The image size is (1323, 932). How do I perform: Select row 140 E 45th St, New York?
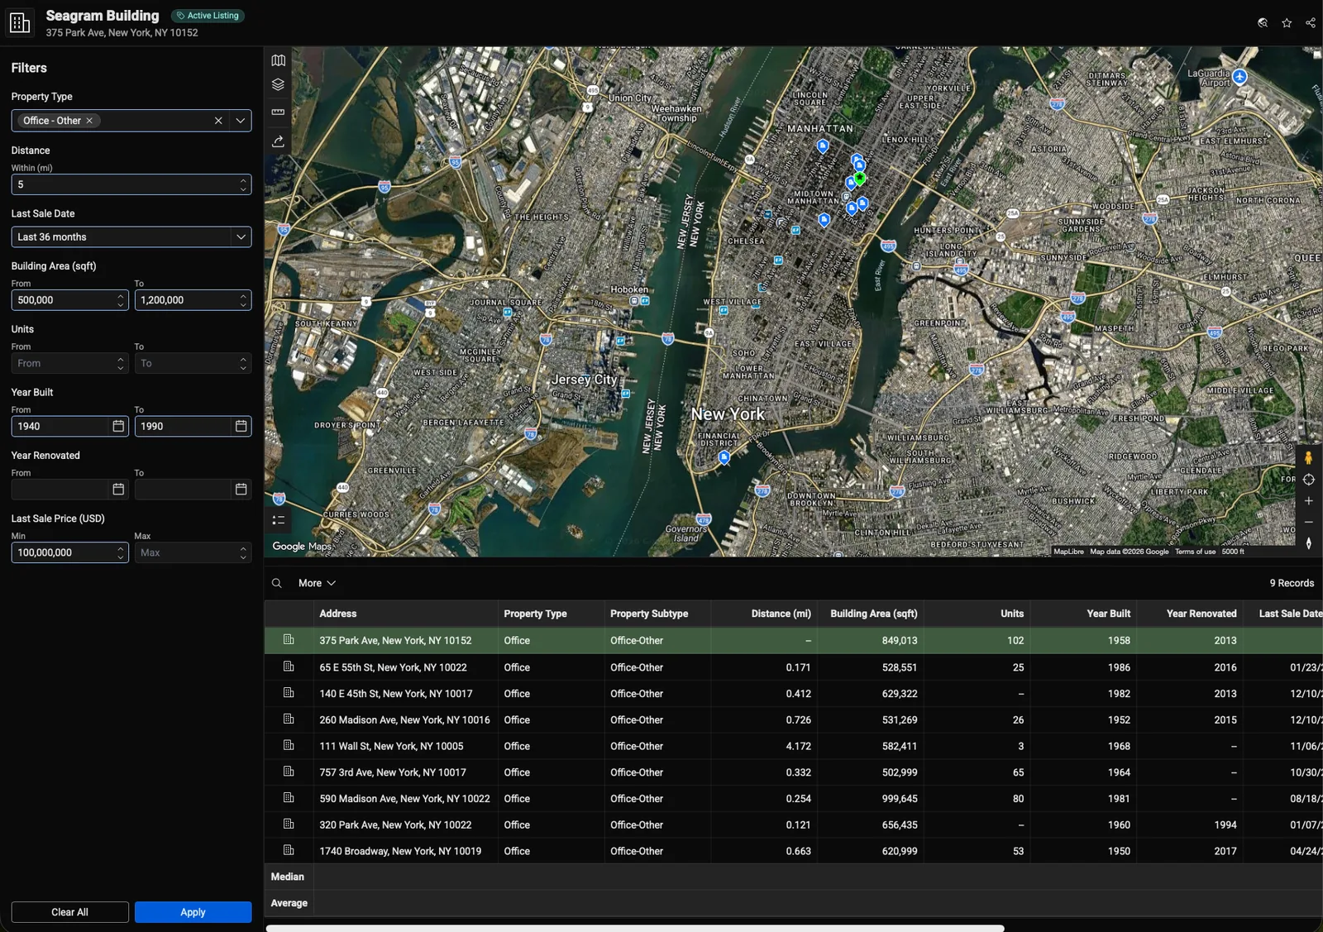(793, 693)
